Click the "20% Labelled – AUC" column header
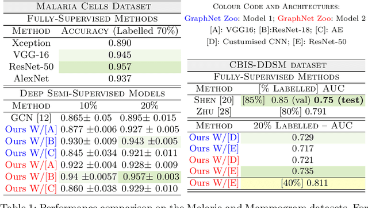The image size is (368, 208). (x=303, y=125)
